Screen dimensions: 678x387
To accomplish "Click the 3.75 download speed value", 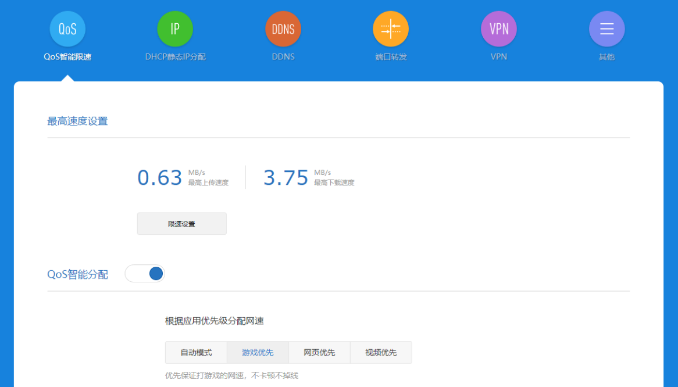I will 286,177.
